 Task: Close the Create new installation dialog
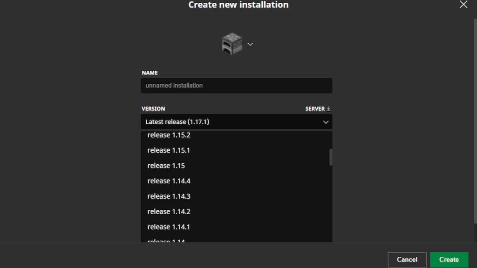(463, 5)
